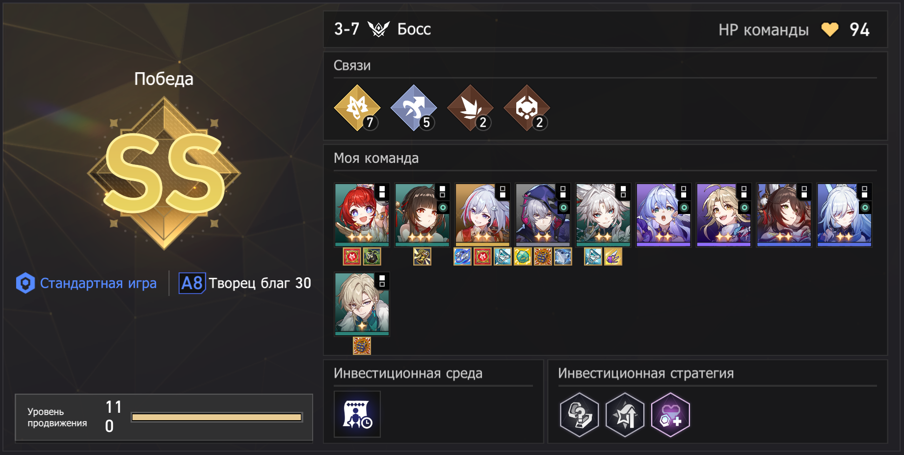Screen dimensions: 904x455
Task: Click the brown claw bond icon numbered 2
Action: [x=470, y=108]
